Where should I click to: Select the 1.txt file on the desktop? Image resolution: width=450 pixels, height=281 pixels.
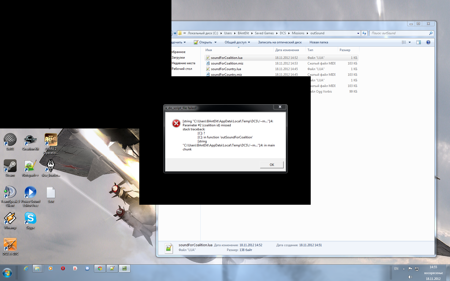coord(51,195)
